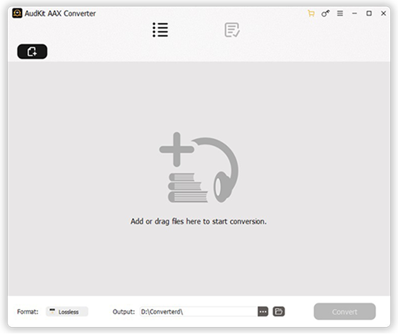Image resolution: width=398 pixels, height=334 pixels.
Task: Browse for output folder with ellipsis button
Action: point(263,311)
